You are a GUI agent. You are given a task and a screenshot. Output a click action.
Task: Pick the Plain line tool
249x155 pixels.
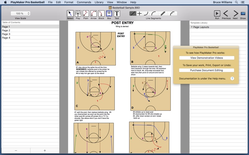pos(86,14)
